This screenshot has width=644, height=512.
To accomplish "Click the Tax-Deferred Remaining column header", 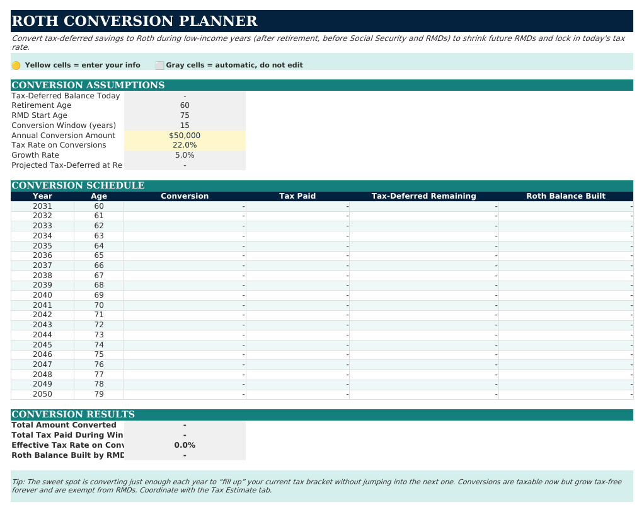I will (424, 196).
